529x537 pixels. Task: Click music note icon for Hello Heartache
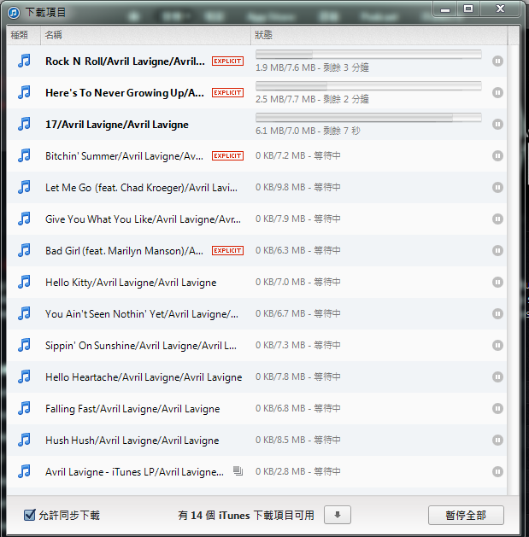[x=24, y=376]
